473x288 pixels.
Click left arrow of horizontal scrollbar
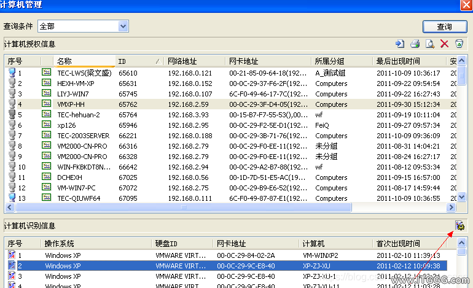point(10,207)
